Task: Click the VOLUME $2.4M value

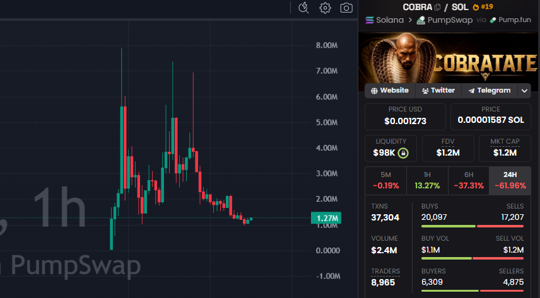Action: [384, 250]
